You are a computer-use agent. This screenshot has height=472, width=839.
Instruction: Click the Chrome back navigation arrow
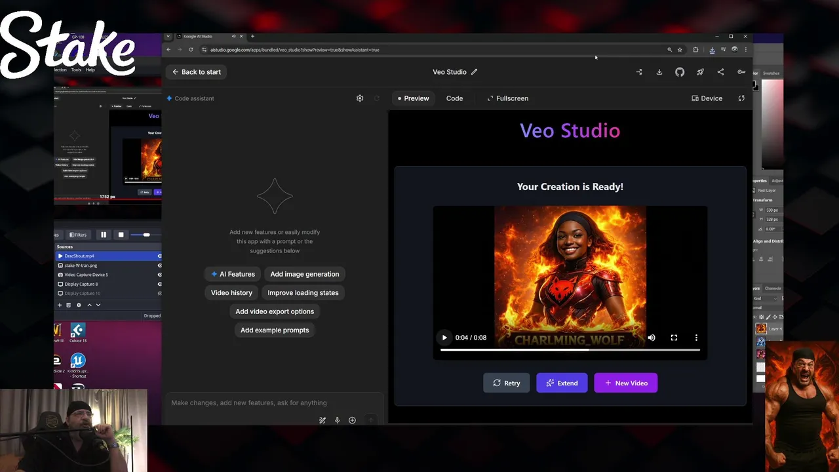168,50
